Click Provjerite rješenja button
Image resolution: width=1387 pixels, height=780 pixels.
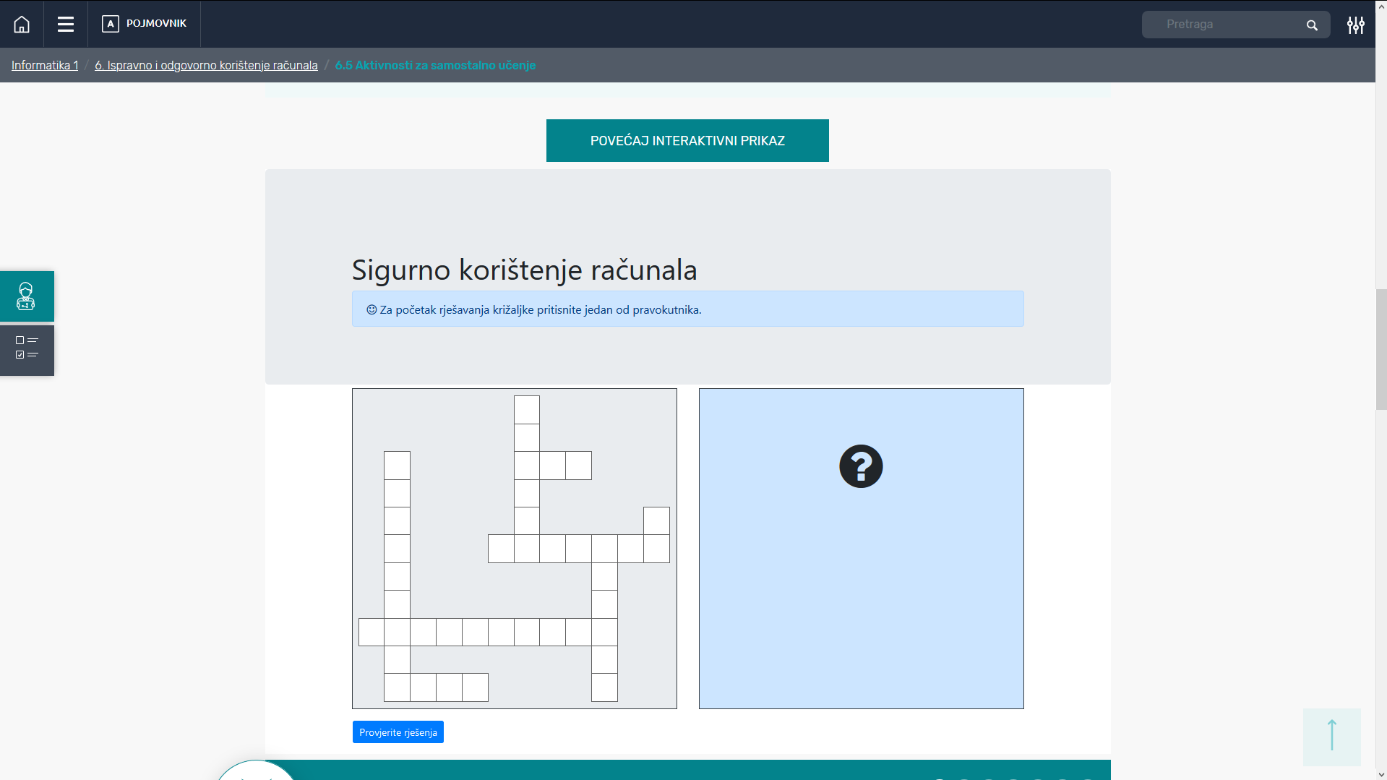coord(398,732)
